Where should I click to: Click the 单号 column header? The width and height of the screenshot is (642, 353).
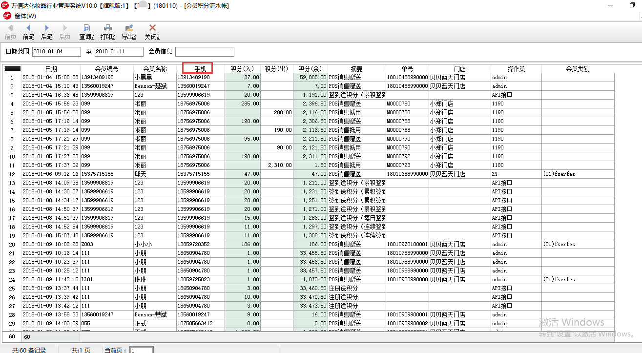click(407, 69)
